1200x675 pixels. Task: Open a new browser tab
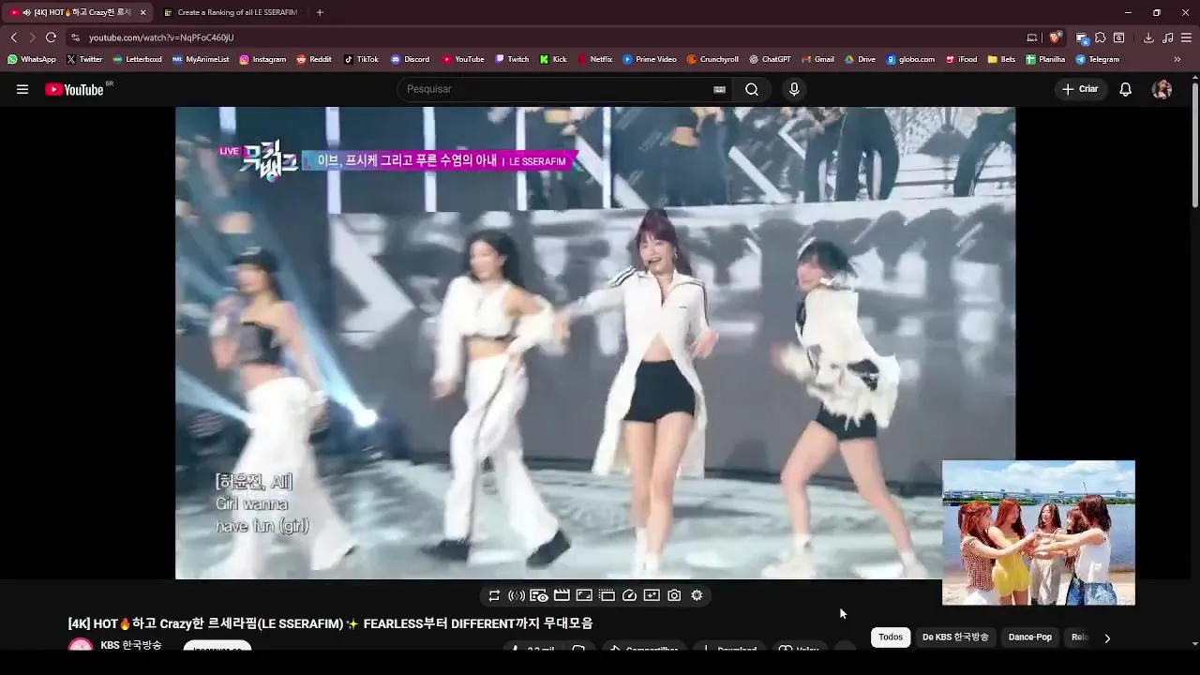coord(320,12)
